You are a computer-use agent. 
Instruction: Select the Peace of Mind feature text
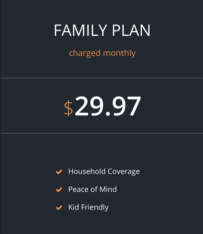click(x=92, y=189)
